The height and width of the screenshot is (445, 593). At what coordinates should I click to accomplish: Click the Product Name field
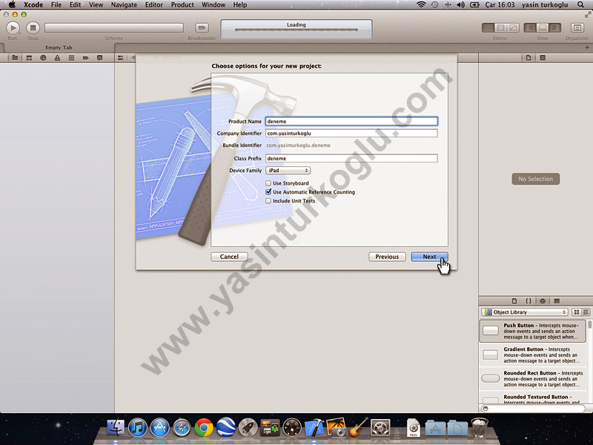click(x=351, y=122)
